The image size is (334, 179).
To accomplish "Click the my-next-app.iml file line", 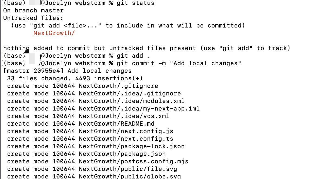I will point(103,109).
